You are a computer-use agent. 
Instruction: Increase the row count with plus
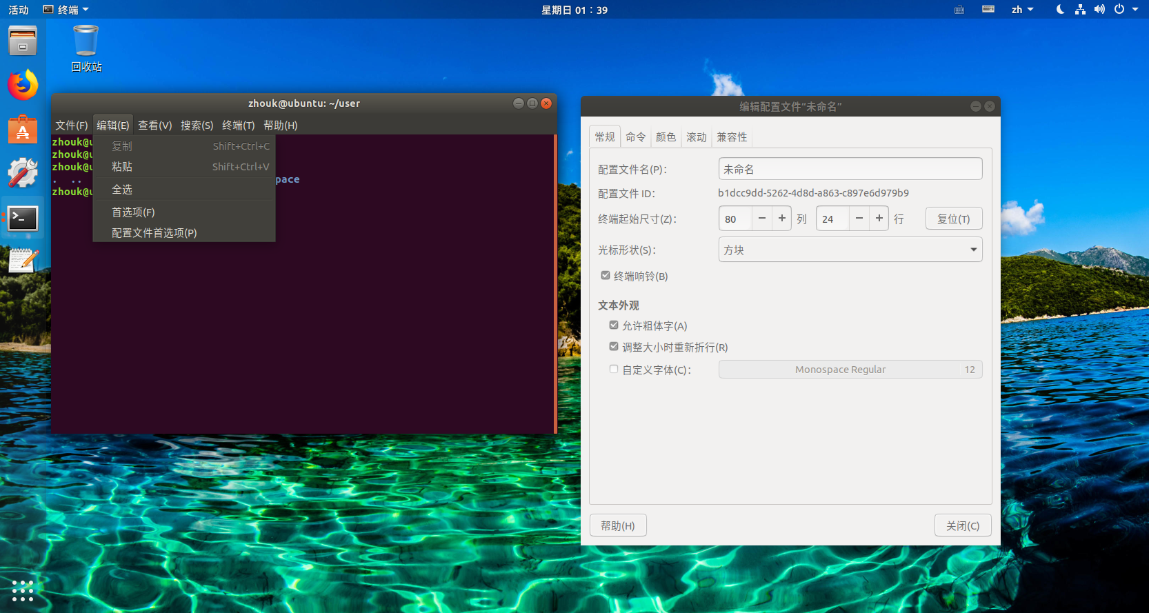879,219
